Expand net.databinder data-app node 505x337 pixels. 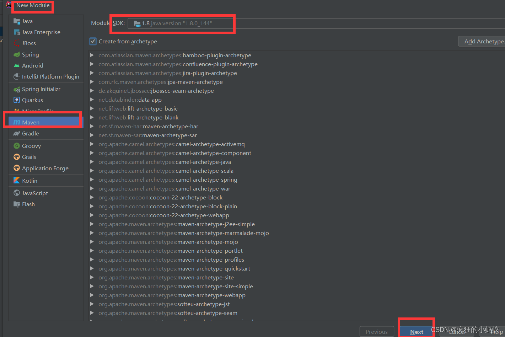(92, 100)
